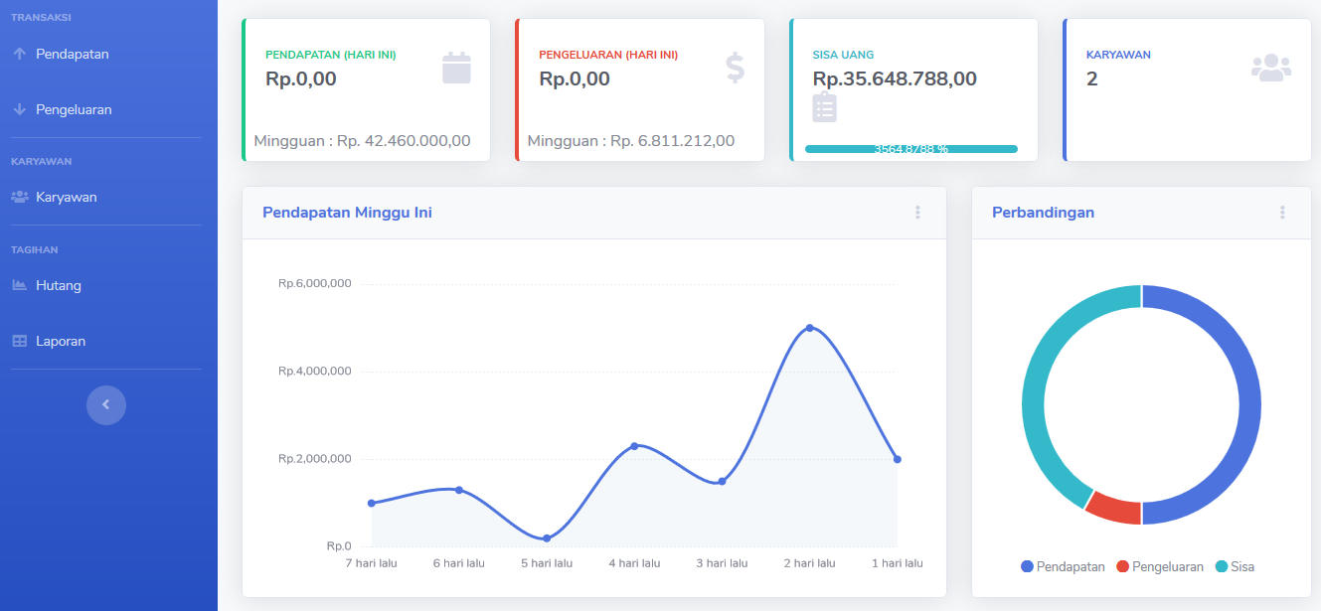Open the Hutang page link
The image size is (1321, 611).
59,285
